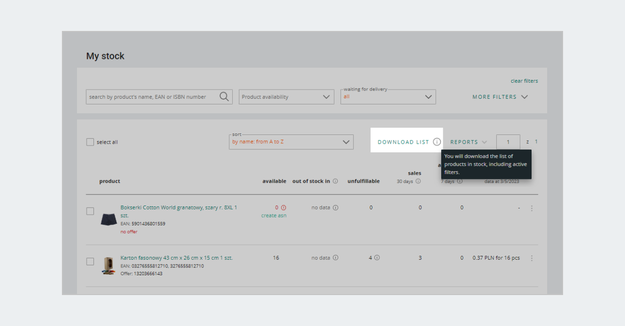The width and height of the screenshot is (625, 326).
Task: Click the unfulfillable column header
Action: (364, 181)
